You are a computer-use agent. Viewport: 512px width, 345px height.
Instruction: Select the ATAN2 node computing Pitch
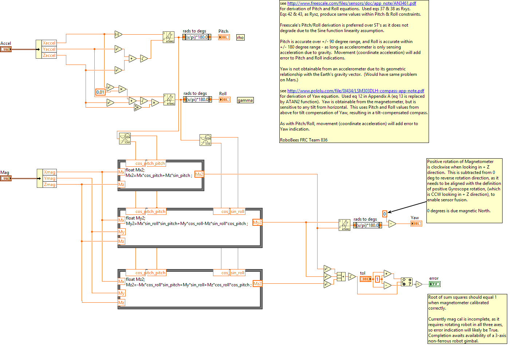(169, 36)
